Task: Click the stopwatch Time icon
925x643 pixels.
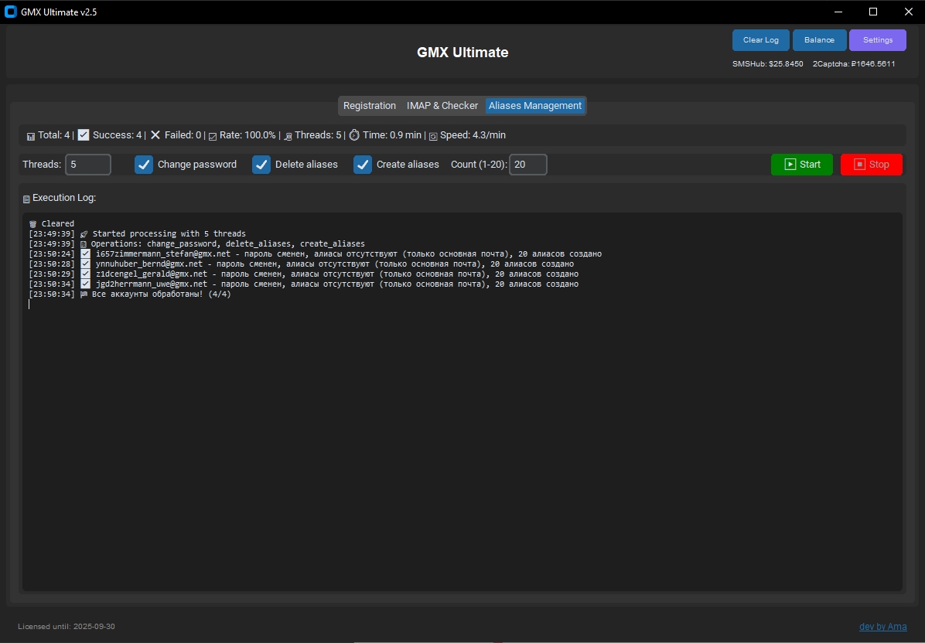Action: point(354,135)
